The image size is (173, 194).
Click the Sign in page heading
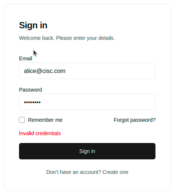pos(33,25)
